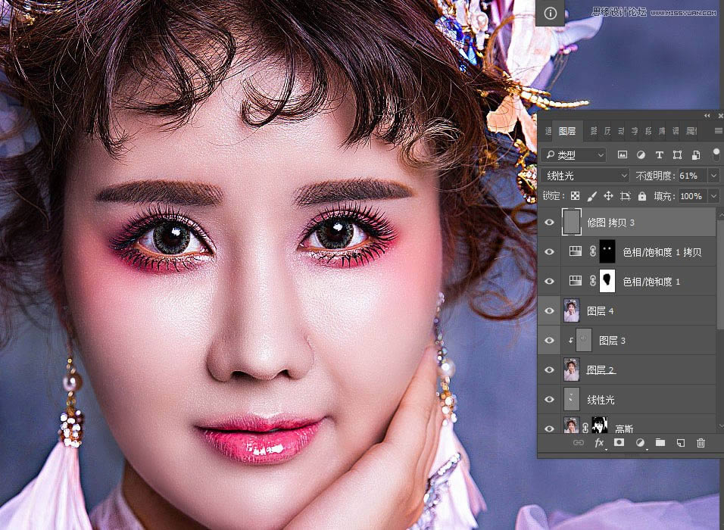Lock layer position move icon
This screenshot has height=530, width=724.
tap(609, 196)
